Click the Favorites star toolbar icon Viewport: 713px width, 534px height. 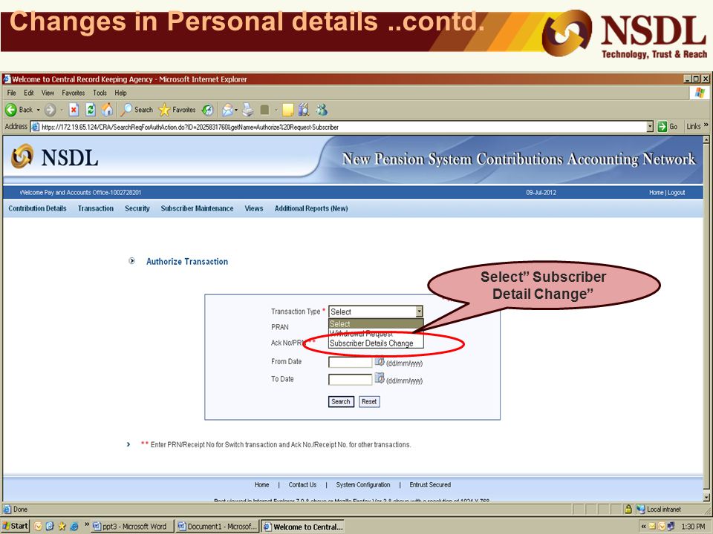point(164,110)
